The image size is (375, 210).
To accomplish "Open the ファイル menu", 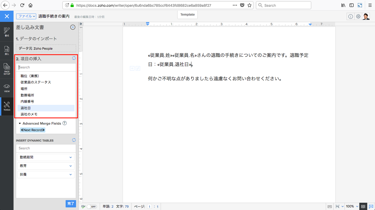I will (x=26, y=16).
